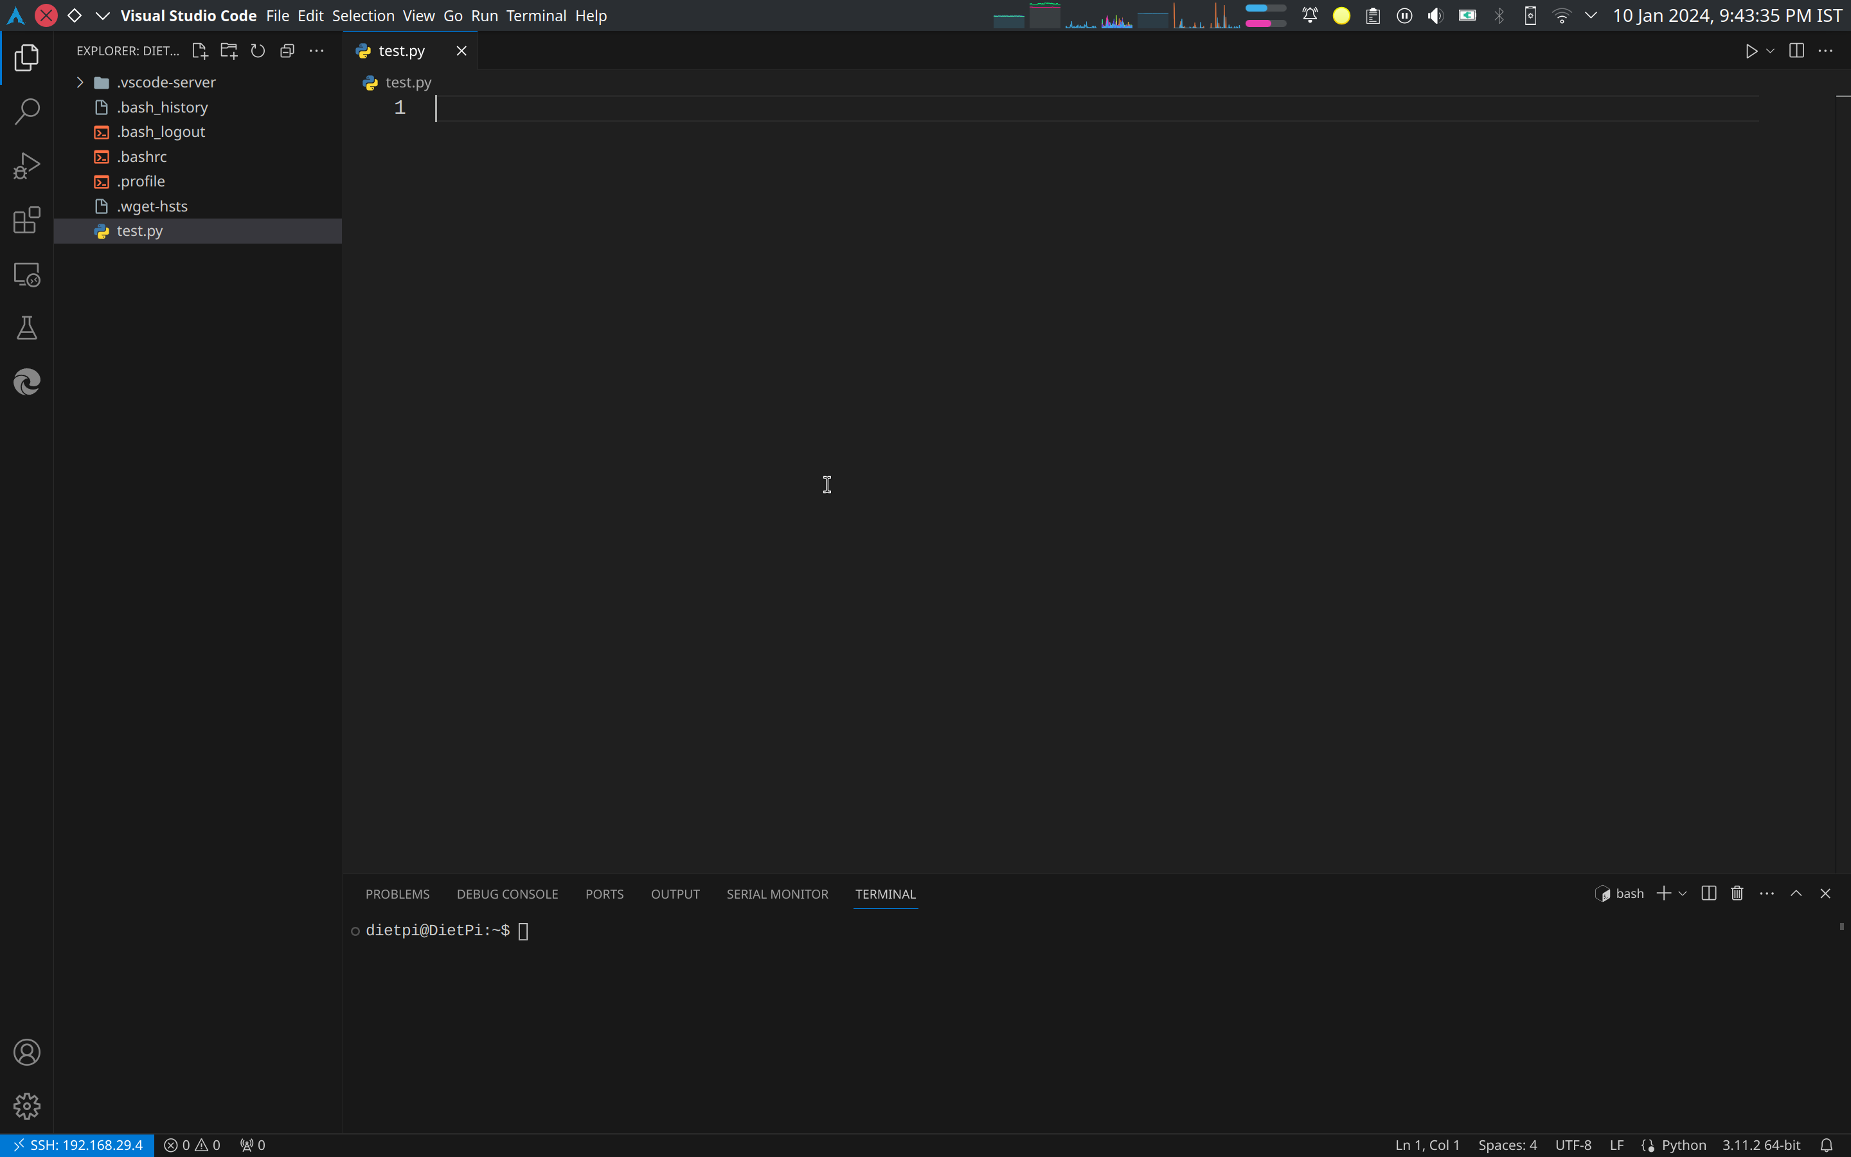Screen dimensions: 1851x1157
Task: Open the Terminal menu in menu bar
Action: point(535,16)
